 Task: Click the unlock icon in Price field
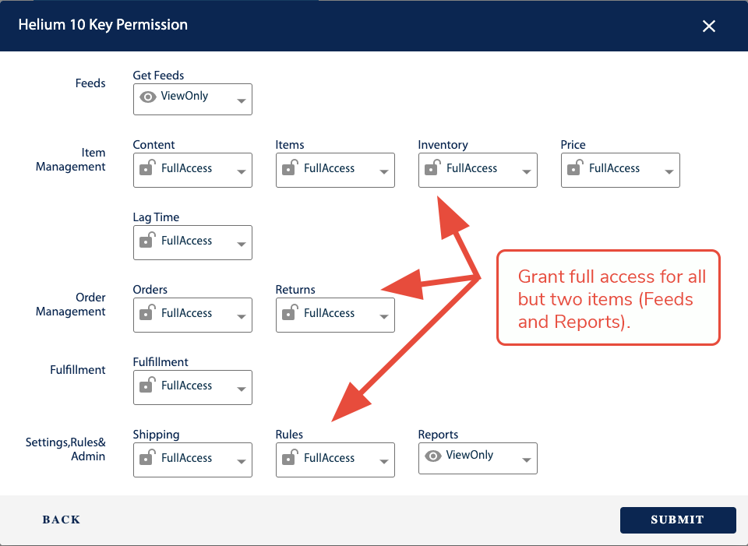point(573,167)
